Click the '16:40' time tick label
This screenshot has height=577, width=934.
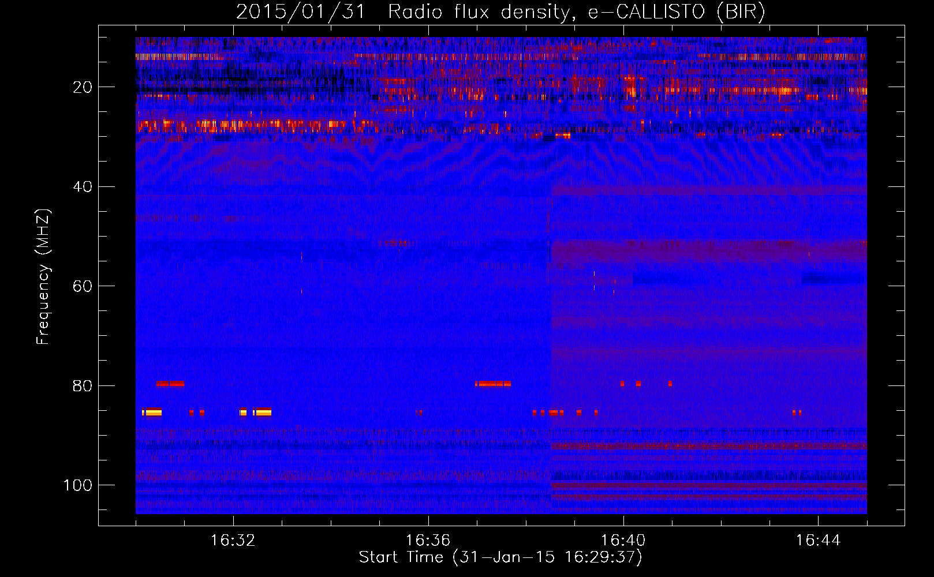tap(623, 541)
